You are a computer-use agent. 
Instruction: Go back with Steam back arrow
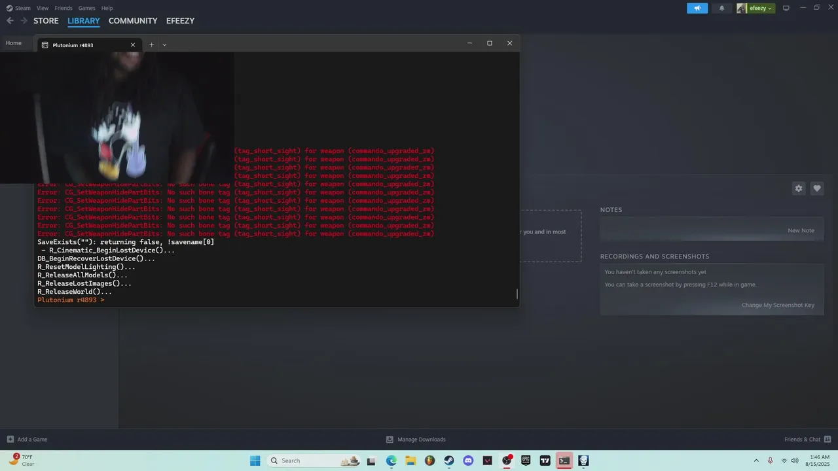click(10, 21)
